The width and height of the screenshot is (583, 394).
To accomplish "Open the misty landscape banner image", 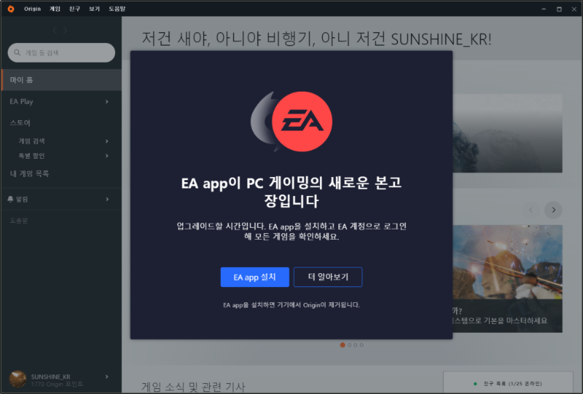I will (x=507, y=133).
